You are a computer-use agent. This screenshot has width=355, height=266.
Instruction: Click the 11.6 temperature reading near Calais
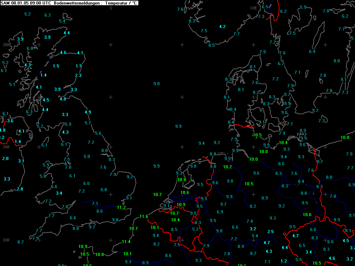[144, 216]
